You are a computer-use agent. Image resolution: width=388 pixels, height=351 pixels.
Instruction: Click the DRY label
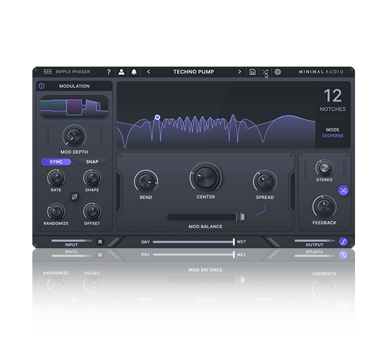145,242
